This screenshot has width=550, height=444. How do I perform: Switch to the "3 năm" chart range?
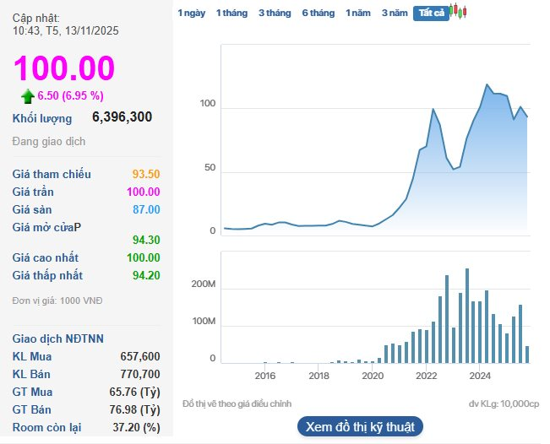[395, 13]
